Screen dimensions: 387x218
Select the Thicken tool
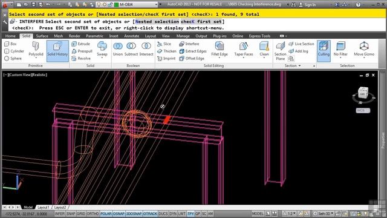[167, 51]
